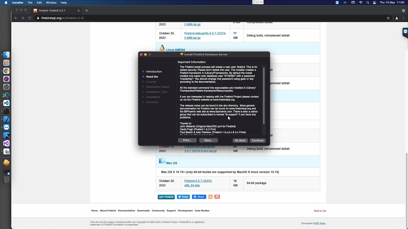The height and width of the screenshot is (229, 408).
Task: Expand Chrome tab search arrow
Action: click(403, 10)
